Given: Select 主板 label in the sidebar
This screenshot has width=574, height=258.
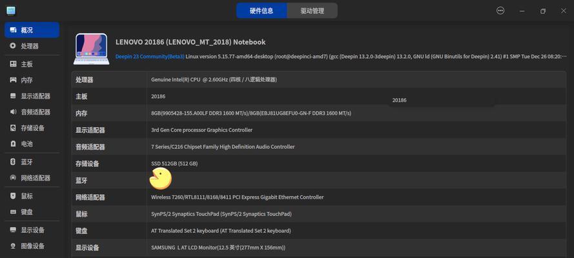Looking at the screenshot, I should [x=26, y=64].
